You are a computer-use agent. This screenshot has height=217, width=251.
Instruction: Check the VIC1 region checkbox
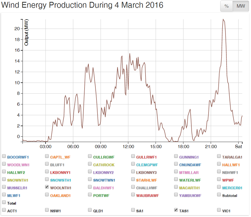(219, 210)
